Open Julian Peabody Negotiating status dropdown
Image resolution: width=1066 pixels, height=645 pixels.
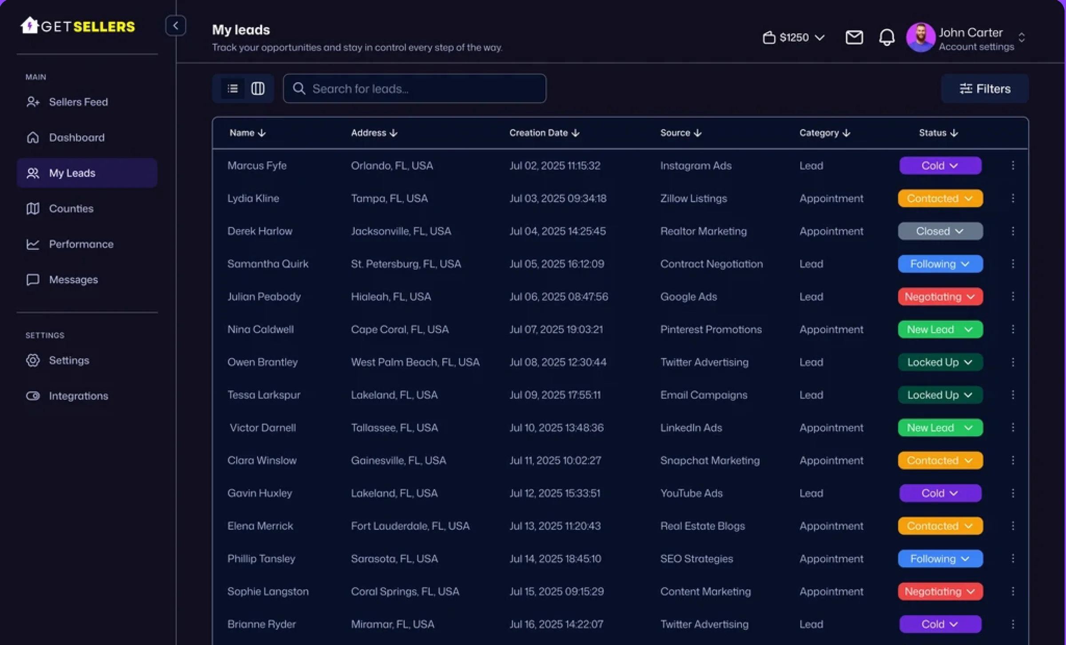[x=940, y=296]
